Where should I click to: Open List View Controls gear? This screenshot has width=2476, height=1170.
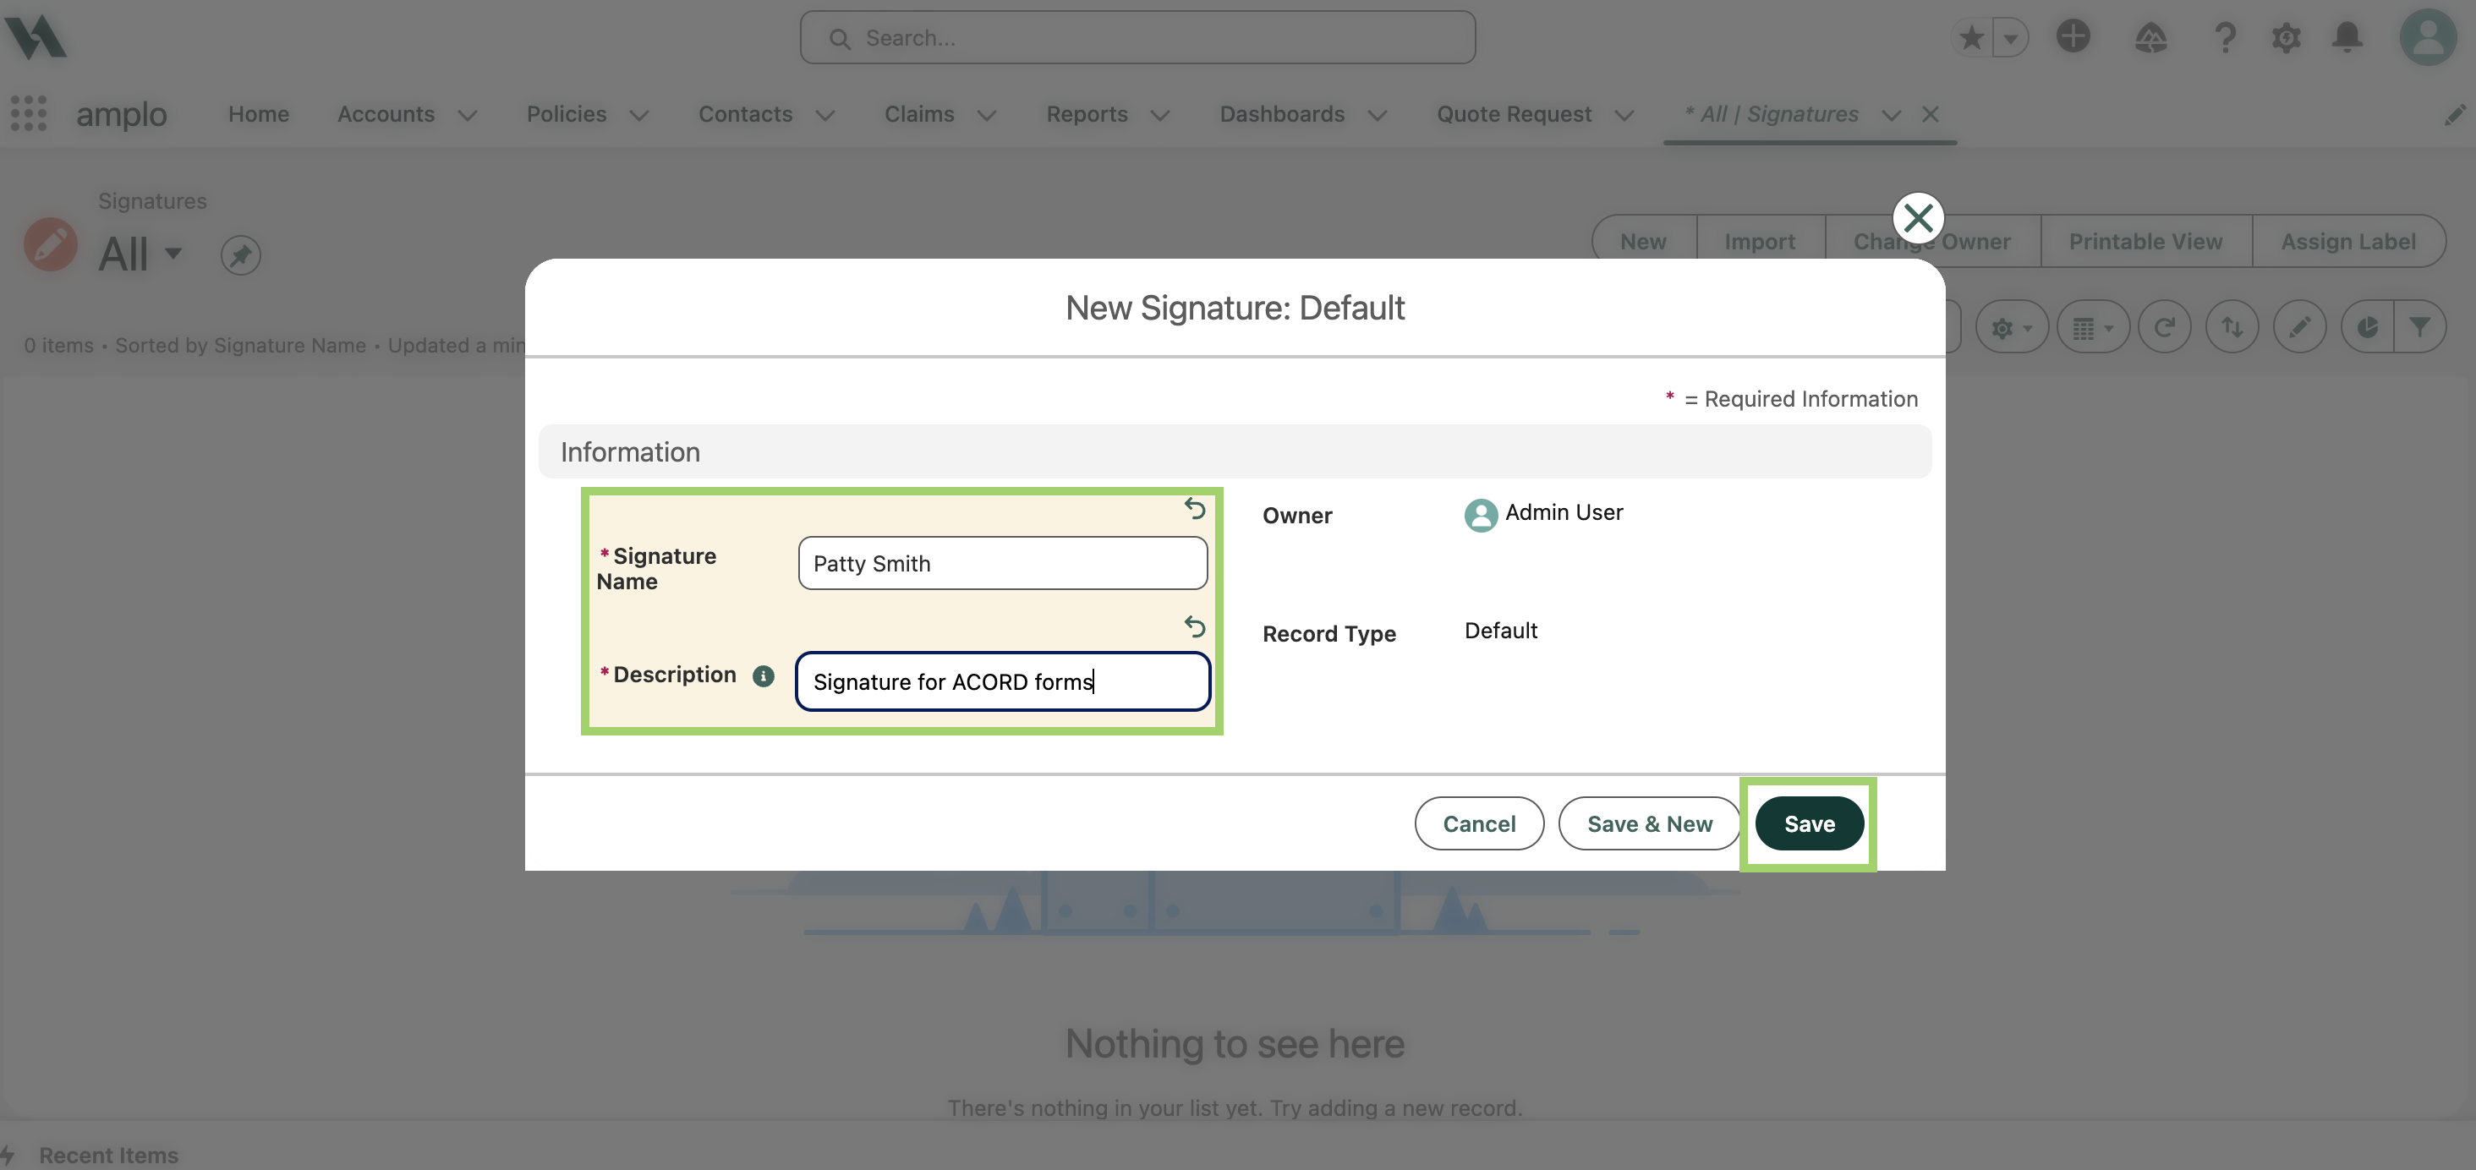[2012, 327]
